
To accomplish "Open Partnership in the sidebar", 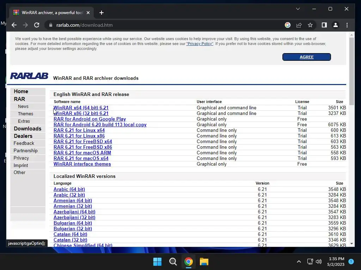I will click(x=25, y=150).
